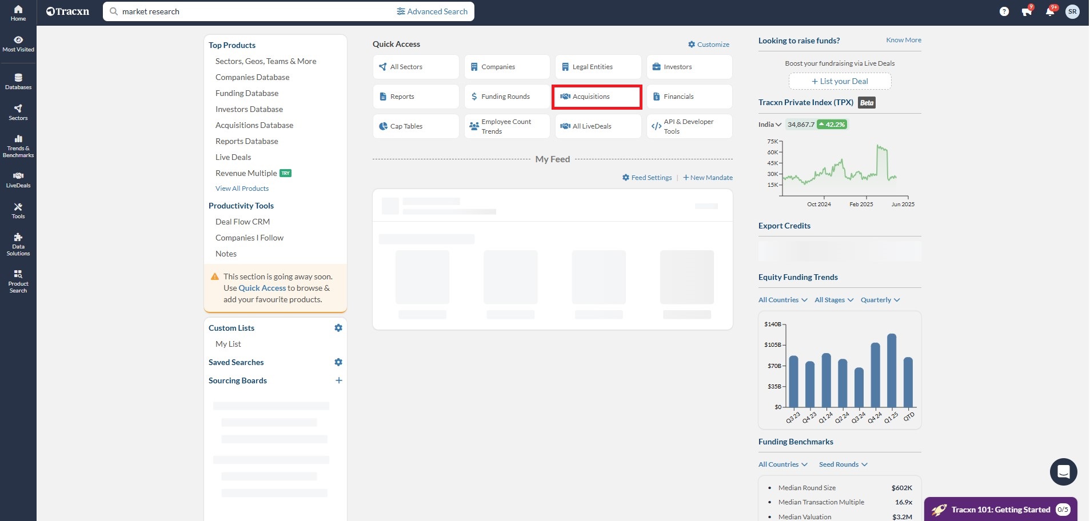
Task: Open Databases from the left sidebar
Action: (x=18, y=81)
